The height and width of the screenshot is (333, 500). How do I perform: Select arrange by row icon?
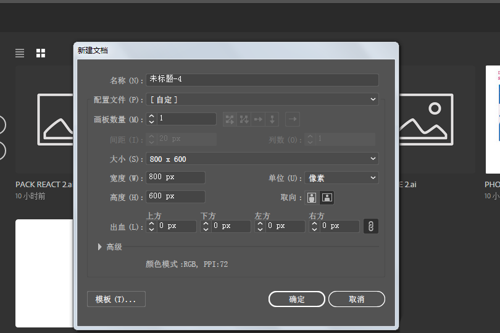pos(258,119)
